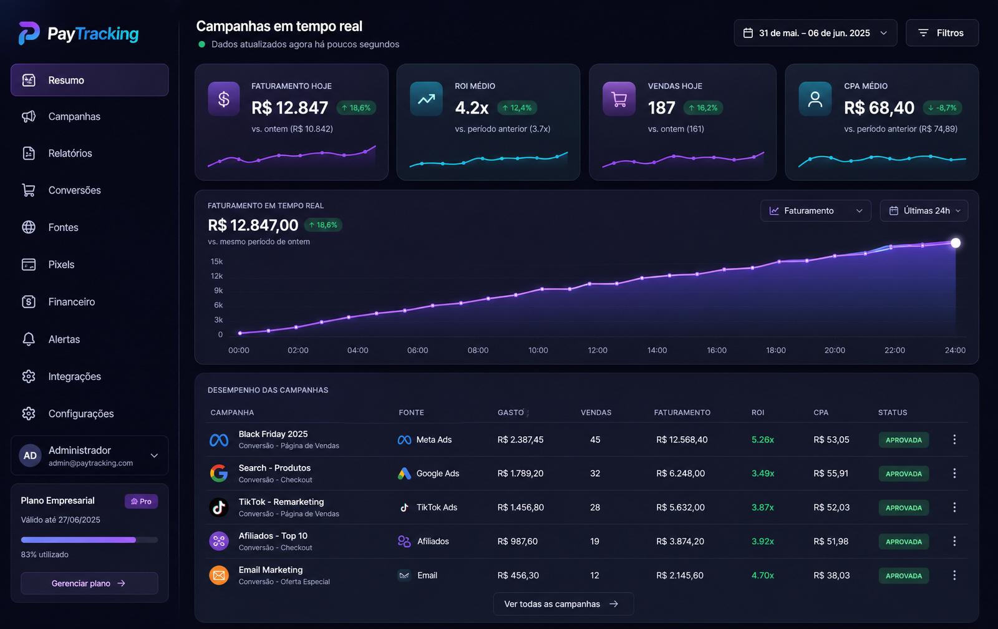Open options menu for Afiliados - Top 10
The height and width of the screenshot is (629, 998).
954,541
